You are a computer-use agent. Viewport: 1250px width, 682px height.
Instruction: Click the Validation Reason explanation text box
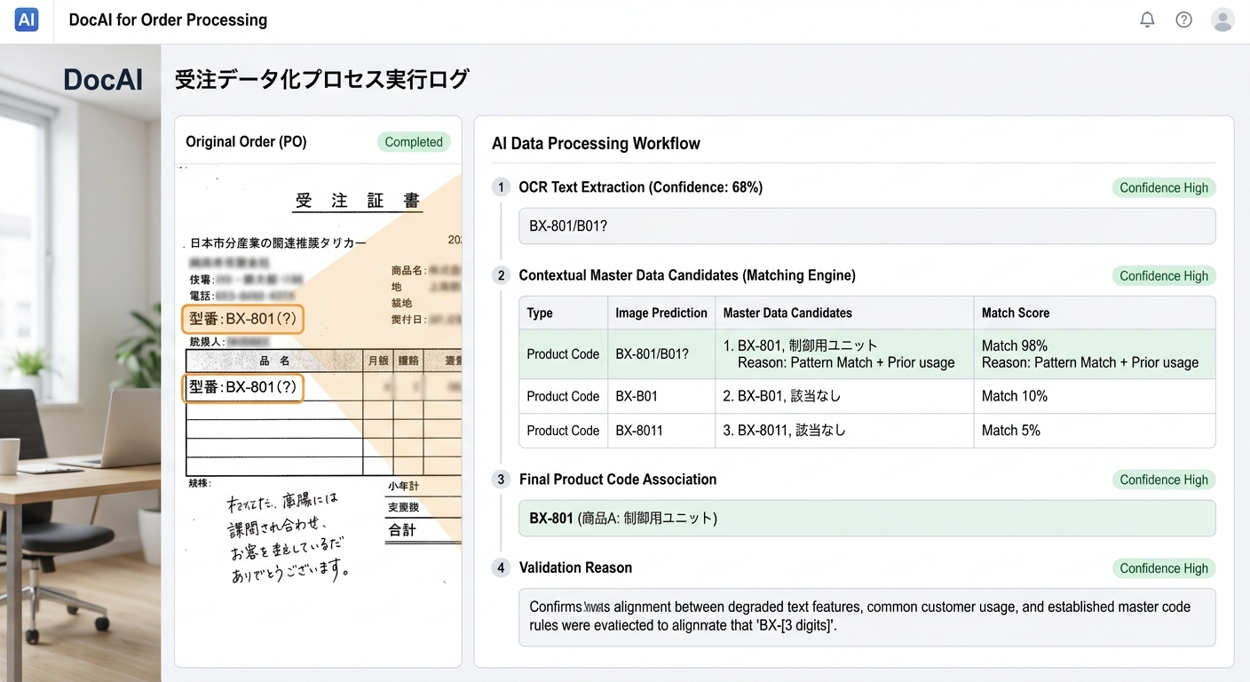(x=866, y=617)
